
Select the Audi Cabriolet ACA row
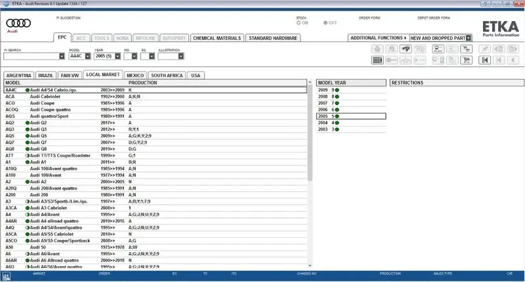tap(156, 96)
